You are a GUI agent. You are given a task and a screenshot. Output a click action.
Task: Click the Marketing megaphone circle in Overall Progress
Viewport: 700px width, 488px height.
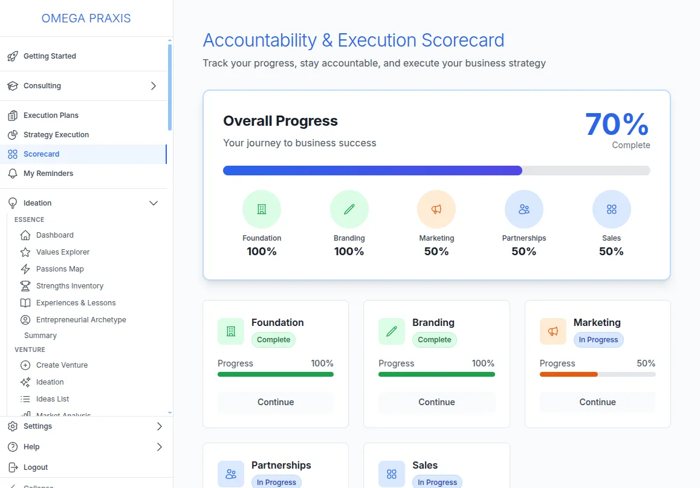(x=436, y=209)
